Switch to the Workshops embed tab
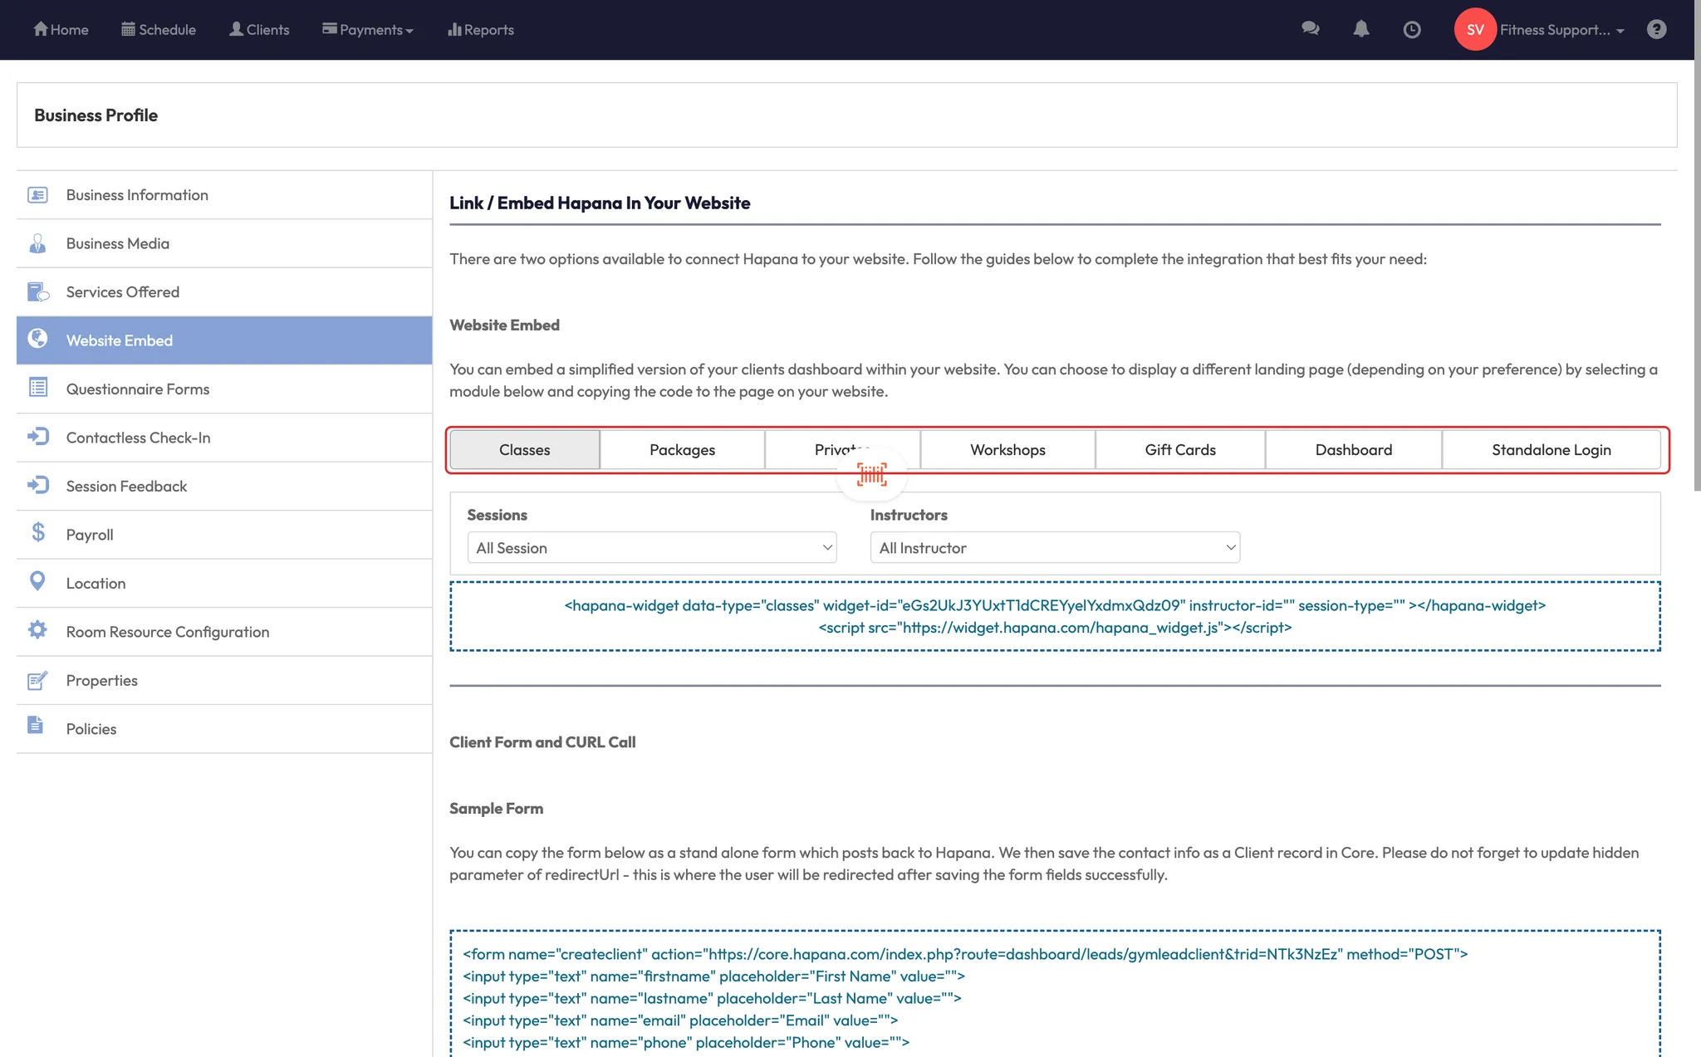Viewport: 1701px width, 1057px height. [x=1007, y=449]
